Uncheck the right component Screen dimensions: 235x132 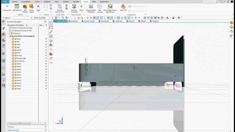[x=13, y=44]
